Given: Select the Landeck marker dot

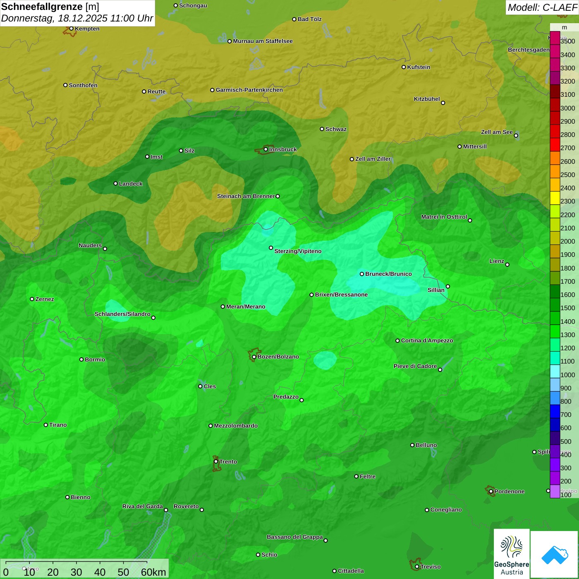Looking at the screenshot, I should pos(115,184).
